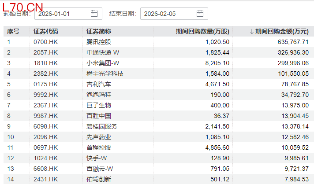Select stock code 0697.HK
The image size is (314, 184).
click(x=46, y=147)
